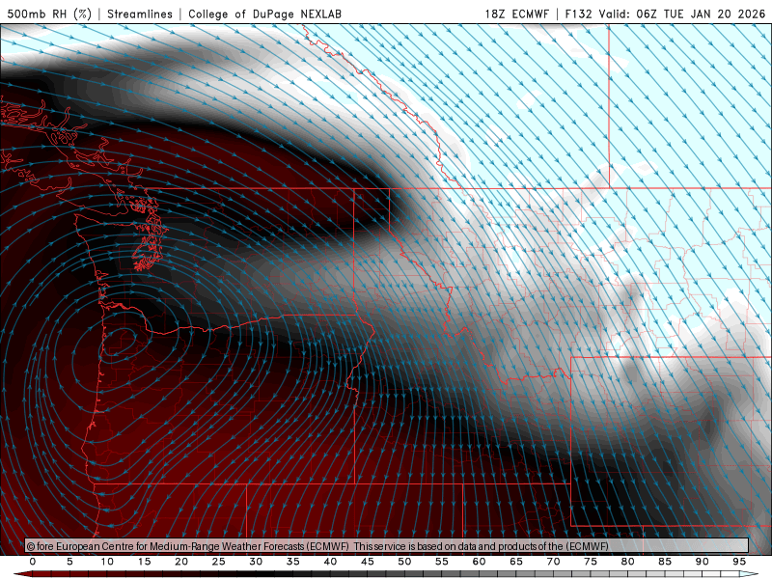This screenshot has width=772, height=579.
Task: Click the "55" colorbar scale label
Action: (442, 562)
